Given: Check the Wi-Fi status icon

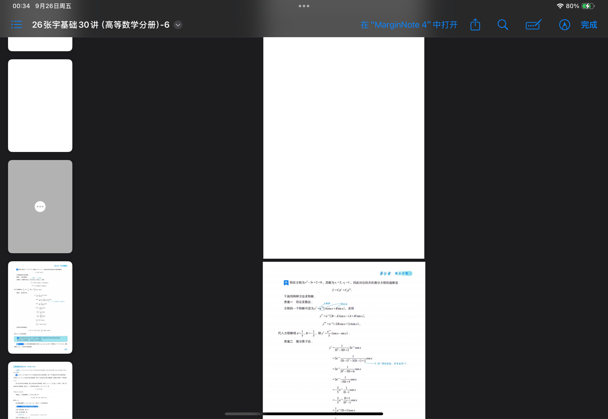Looking at the screenshot, I should (x=560, y=6).
